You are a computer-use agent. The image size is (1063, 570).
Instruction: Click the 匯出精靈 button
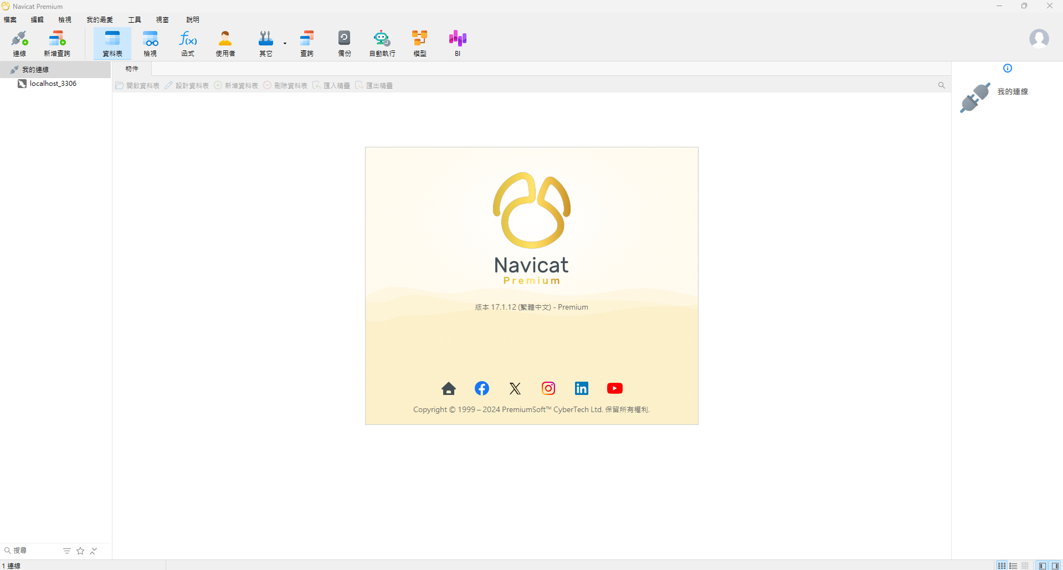coord(374,85)
